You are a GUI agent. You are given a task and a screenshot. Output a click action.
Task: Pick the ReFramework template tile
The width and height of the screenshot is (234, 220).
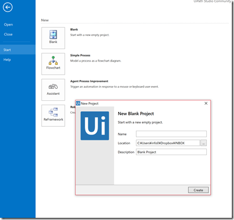pyautogui.click(x=53, y=115)
